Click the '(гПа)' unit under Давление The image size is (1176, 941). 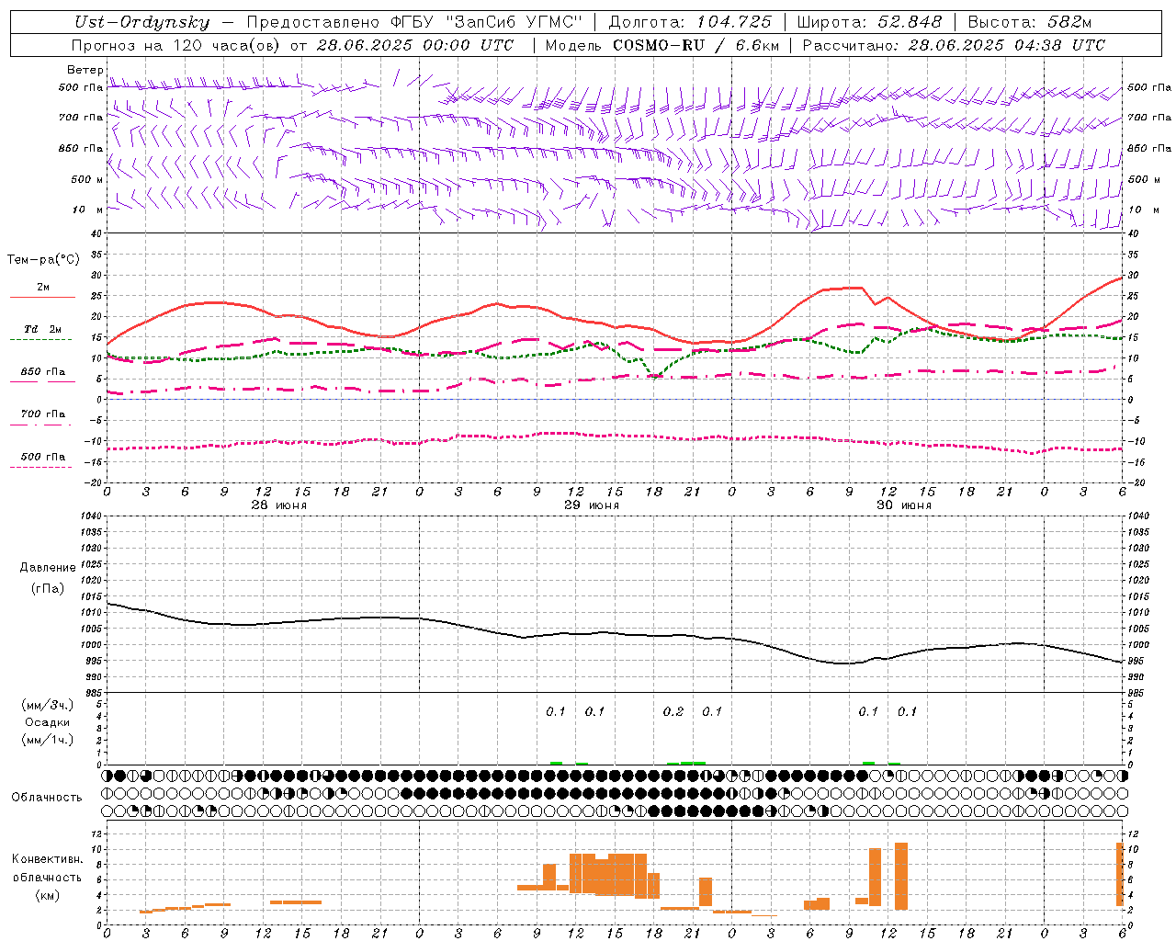click(x=48, y=588)
